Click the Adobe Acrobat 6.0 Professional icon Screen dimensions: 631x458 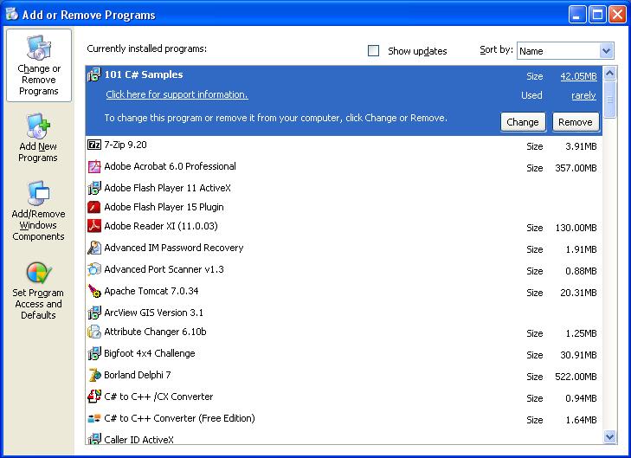point(94,166)
